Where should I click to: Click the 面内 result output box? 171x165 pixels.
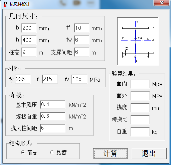tap(140, 84)
